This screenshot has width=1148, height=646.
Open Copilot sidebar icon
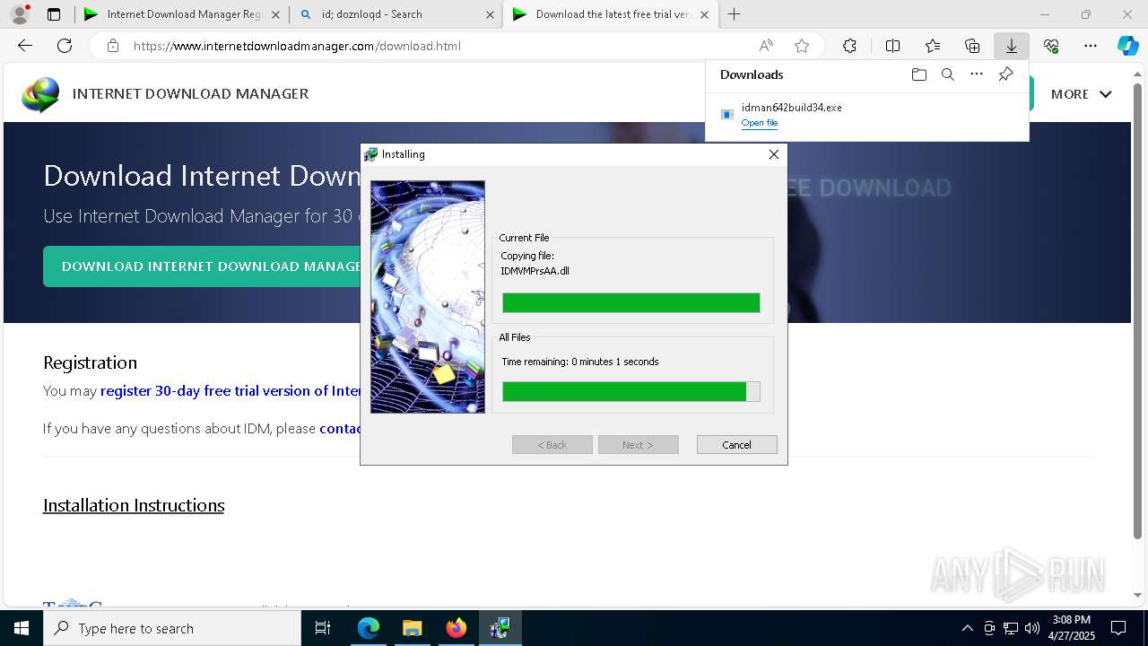pyautogui.click(x=1128, y=46)
